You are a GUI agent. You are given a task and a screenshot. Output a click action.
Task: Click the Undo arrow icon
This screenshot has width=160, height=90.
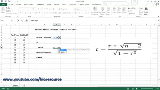pos(9,1)
